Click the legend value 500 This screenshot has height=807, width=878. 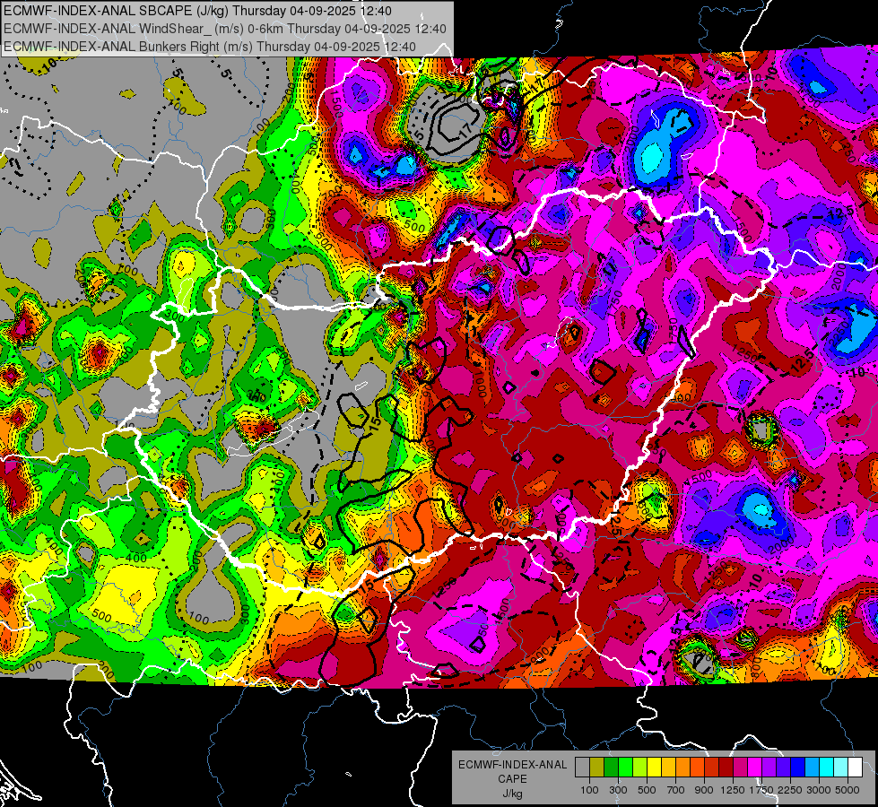coord(647,790)
